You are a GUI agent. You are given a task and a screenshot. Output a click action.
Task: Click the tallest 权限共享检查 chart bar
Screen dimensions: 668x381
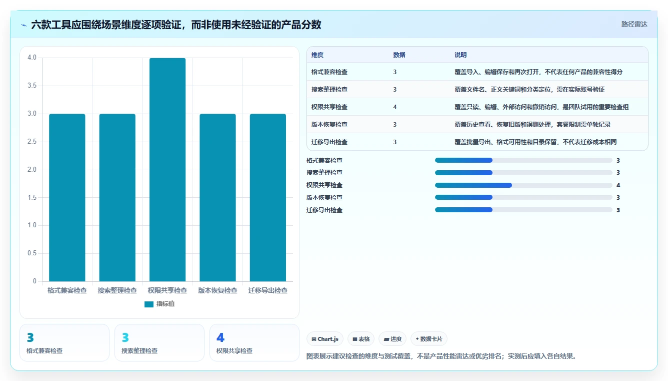click(167, 170)
